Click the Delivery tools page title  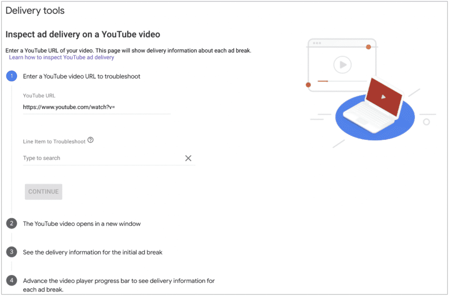coord(35,11)
